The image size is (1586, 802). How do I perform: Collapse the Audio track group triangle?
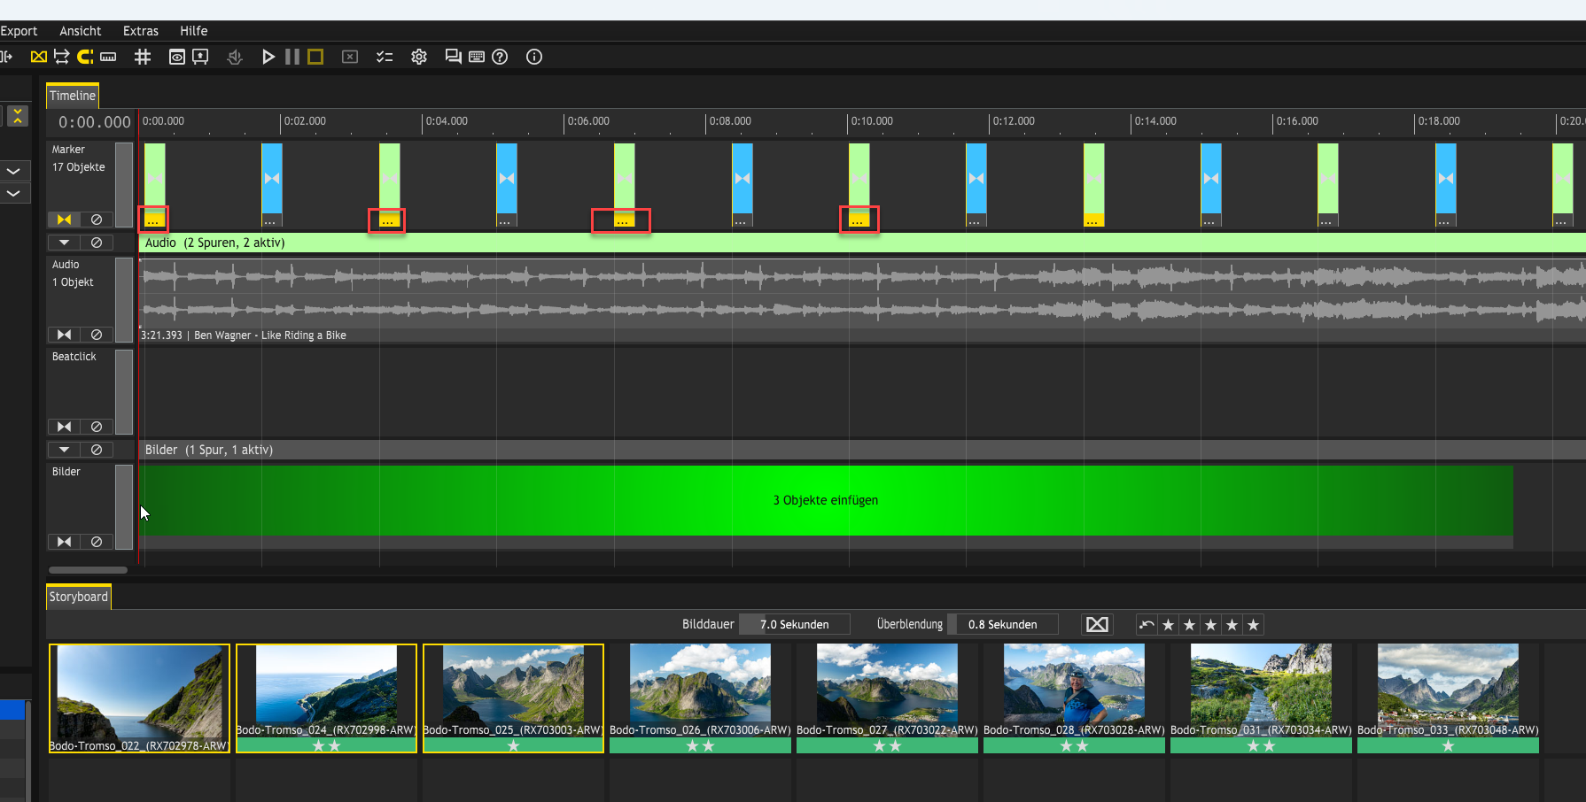coord(64,243)
